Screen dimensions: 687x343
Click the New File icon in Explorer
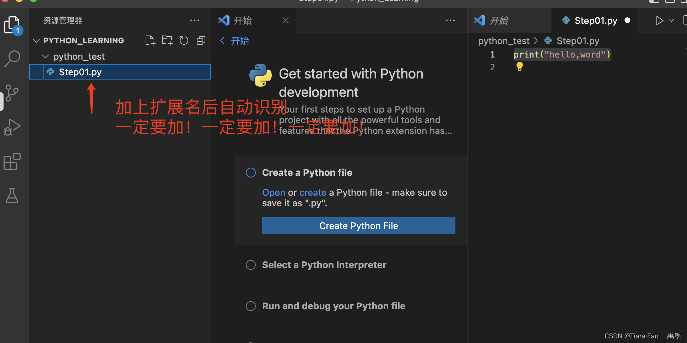[150, 40]
